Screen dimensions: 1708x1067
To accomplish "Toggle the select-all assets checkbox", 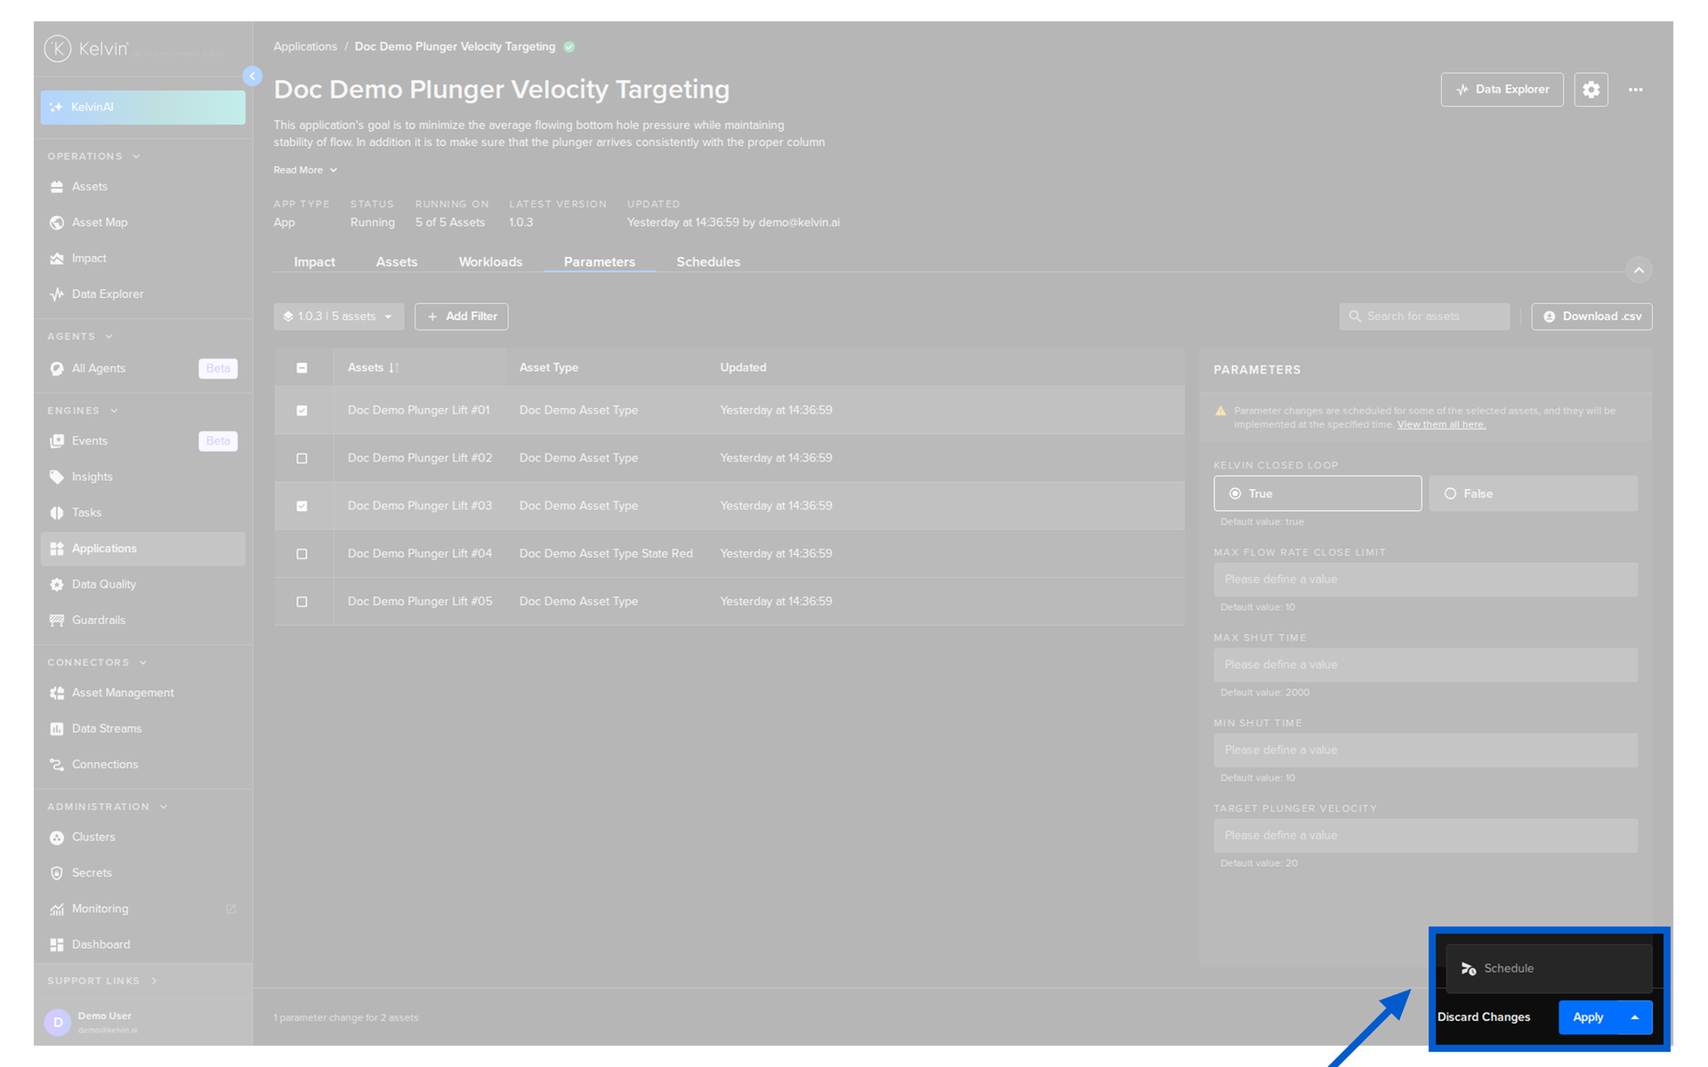I will pos(302,368).
